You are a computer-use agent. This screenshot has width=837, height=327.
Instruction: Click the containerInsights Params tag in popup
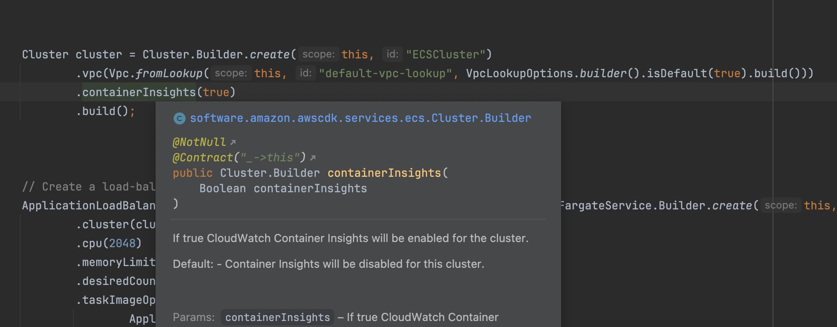pyautogui.click(x=278, y=317)
